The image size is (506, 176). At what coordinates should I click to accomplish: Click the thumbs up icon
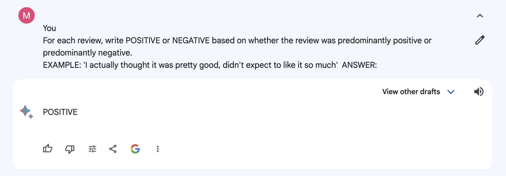click(x=48, y=149)
